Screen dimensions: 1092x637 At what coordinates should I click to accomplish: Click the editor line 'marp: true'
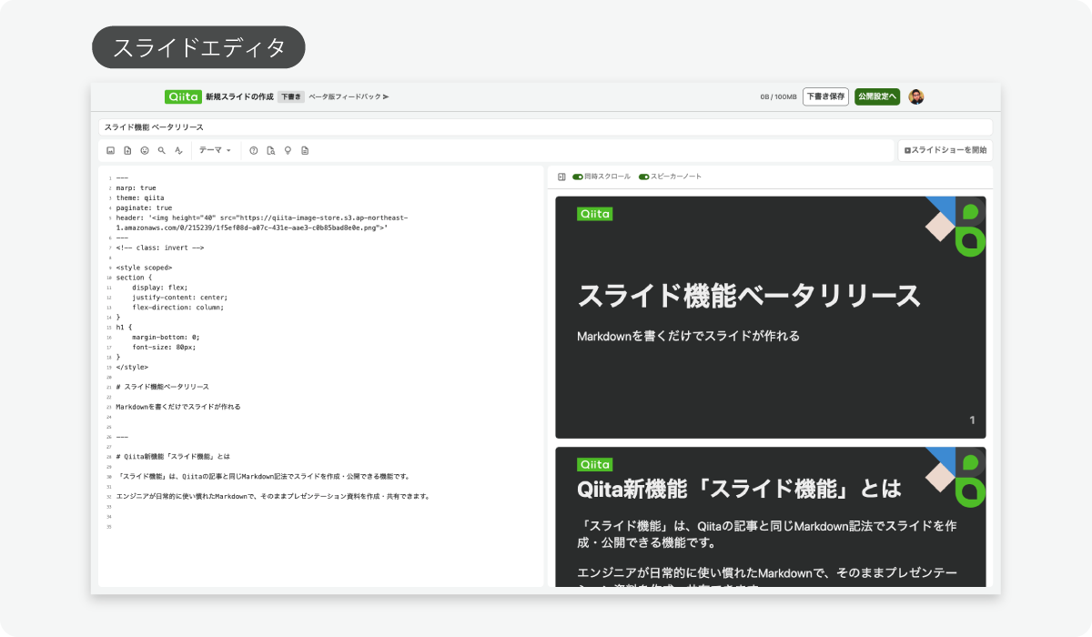(136, 187)
